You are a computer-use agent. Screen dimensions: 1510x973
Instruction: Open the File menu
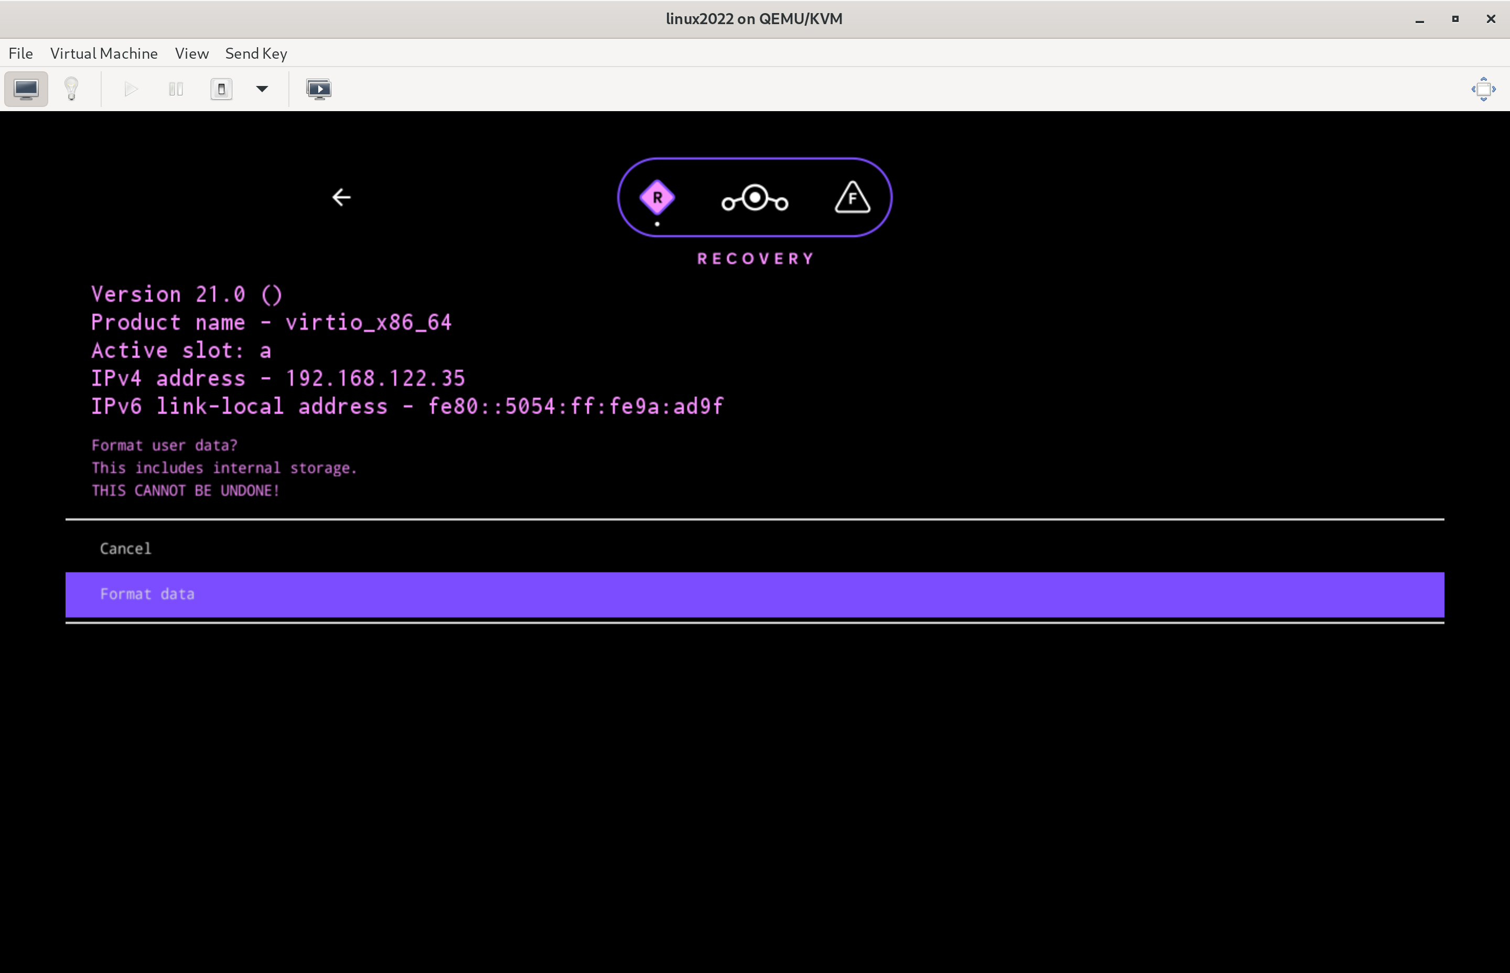[21, 53]
